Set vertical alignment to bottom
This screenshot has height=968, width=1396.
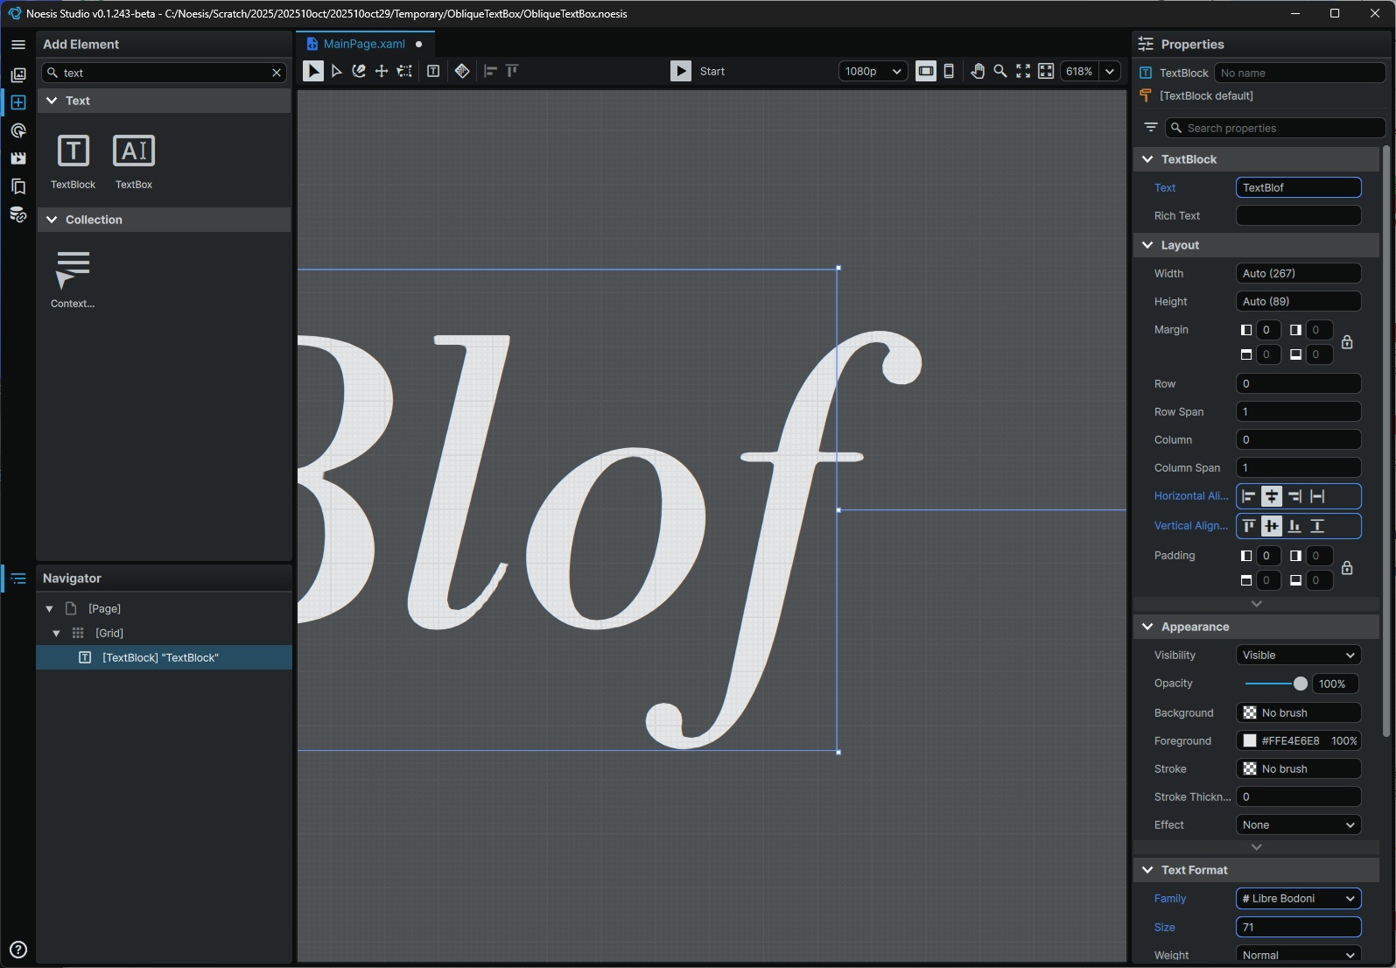1294,526
